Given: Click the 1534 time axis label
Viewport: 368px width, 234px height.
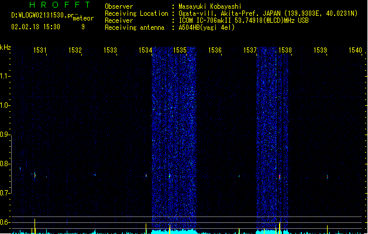Looking at the screenshot, I should tap(145, 50).
